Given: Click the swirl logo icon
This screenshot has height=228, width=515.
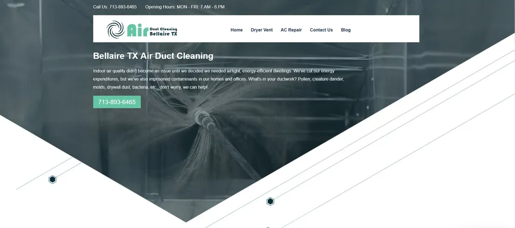Looking at the screenshot, I should 115,29.
